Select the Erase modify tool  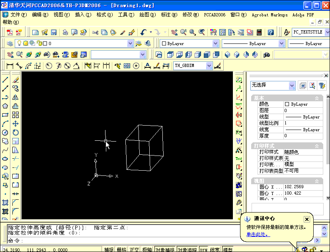tap(16, 80)
